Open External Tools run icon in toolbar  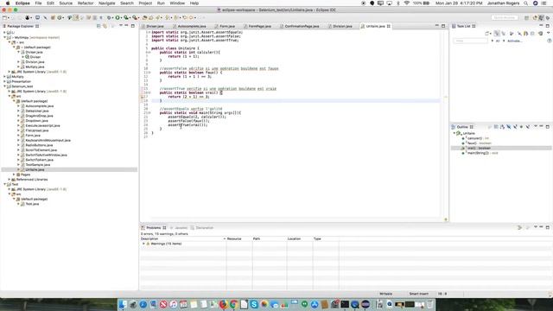[x=135, y=17]
